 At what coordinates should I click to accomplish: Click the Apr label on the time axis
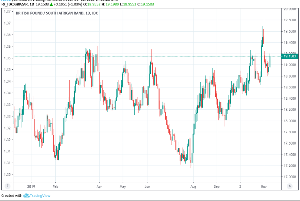click(x=99, y=186)
